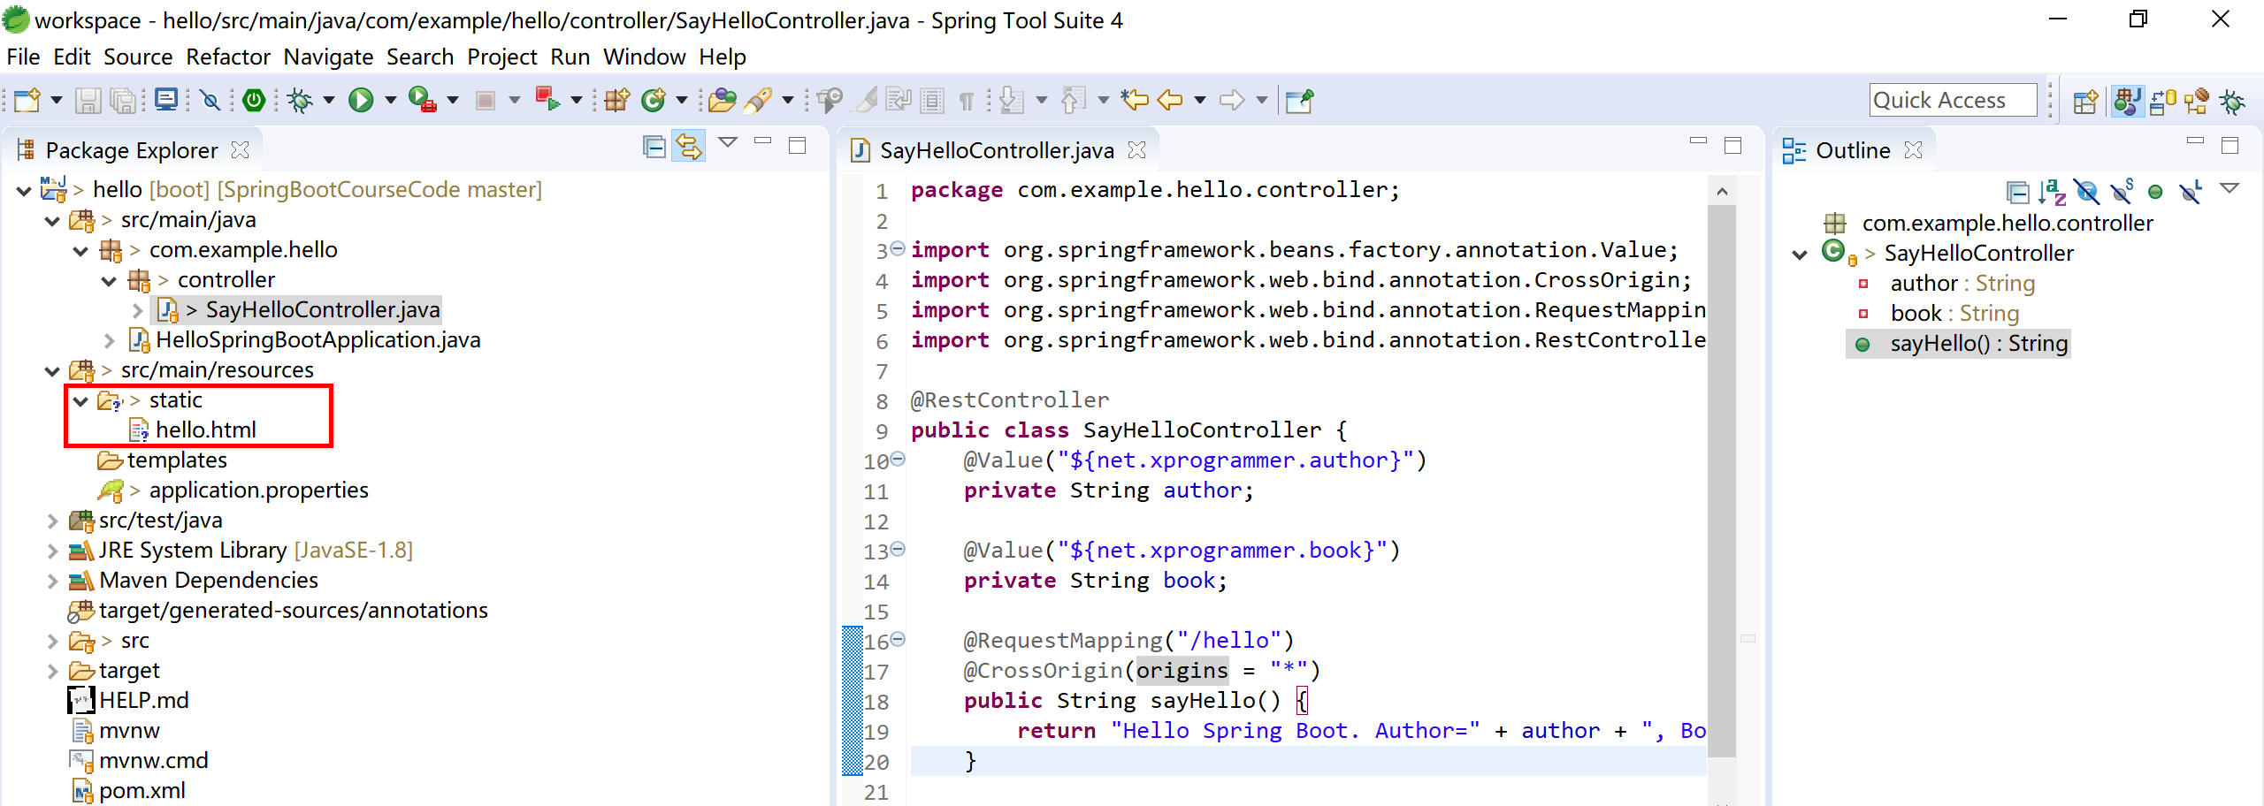Select sayHello() method in the Outline

pyautogui.click(x=1978, y=344)
